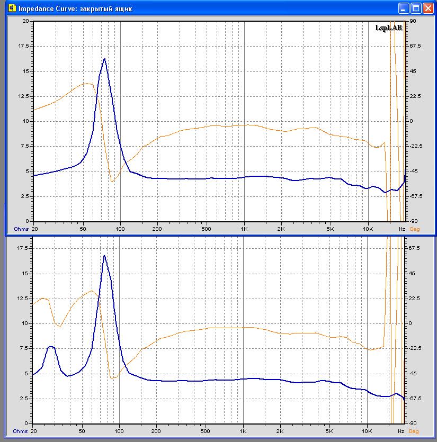Click the blue impedance peak in upper graph
Screen dimensions: 437x442
[104, 59]
